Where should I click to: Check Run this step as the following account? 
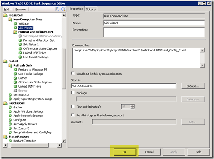(73, 115)
